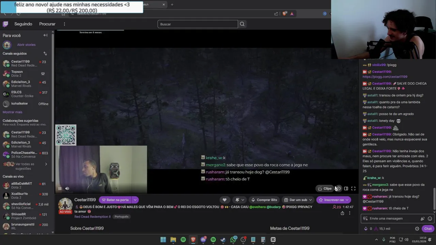This screenshot has height=245, width=436.
Task: Open the Dar um sub dropdown
Action: [298, 200]
